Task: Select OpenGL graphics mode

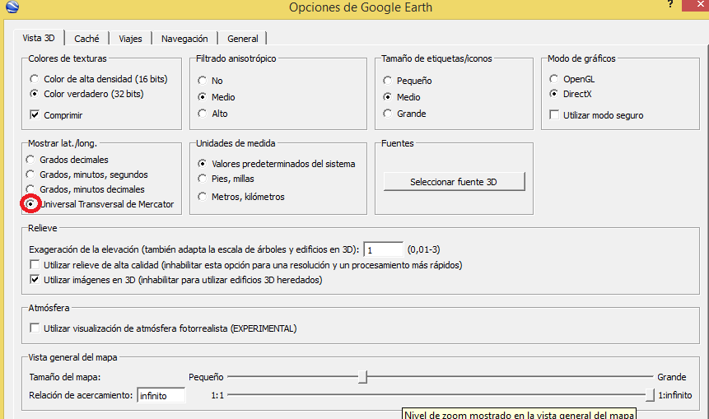Action: click(x=554, y=79)
